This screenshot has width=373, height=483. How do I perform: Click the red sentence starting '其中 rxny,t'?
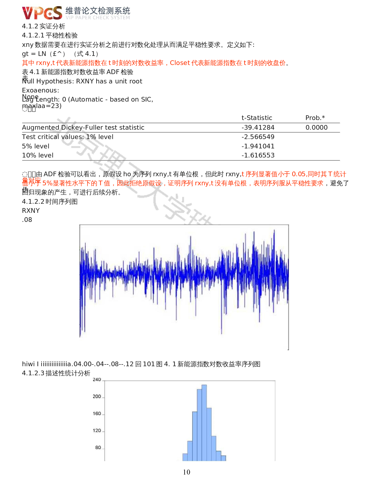(x=156, y=63)
